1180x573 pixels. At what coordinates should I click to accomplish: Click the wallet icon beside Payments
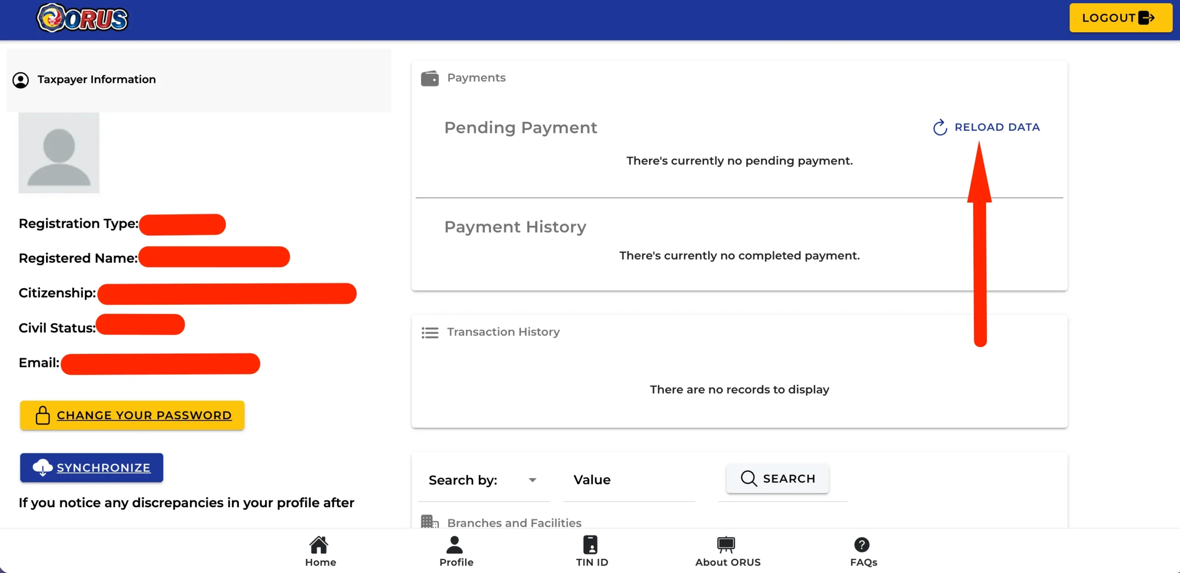(430, 78)
